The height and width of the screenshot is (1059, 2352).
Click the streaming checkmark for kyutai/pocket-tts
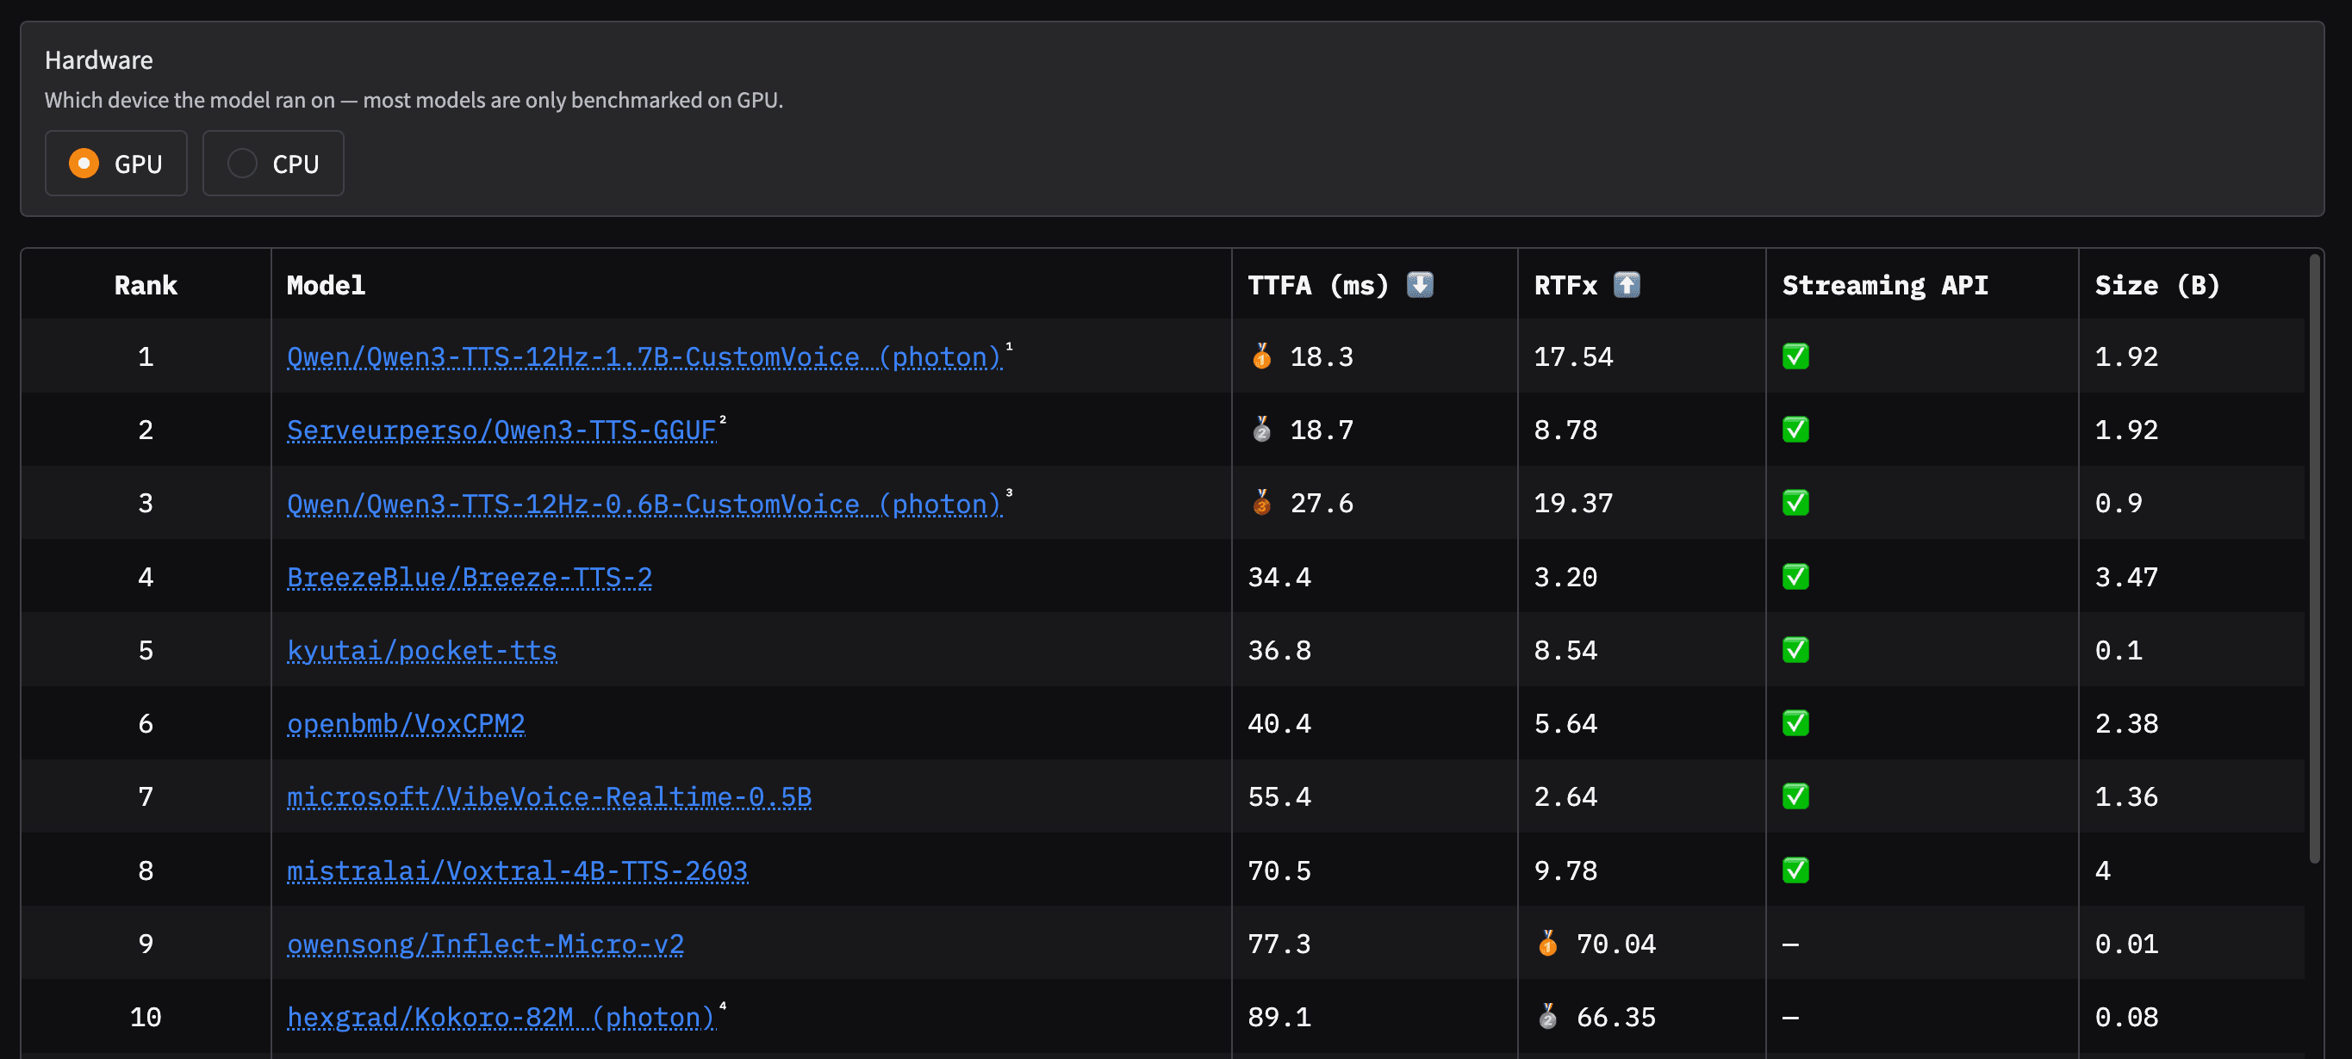tap(1796, 649)
